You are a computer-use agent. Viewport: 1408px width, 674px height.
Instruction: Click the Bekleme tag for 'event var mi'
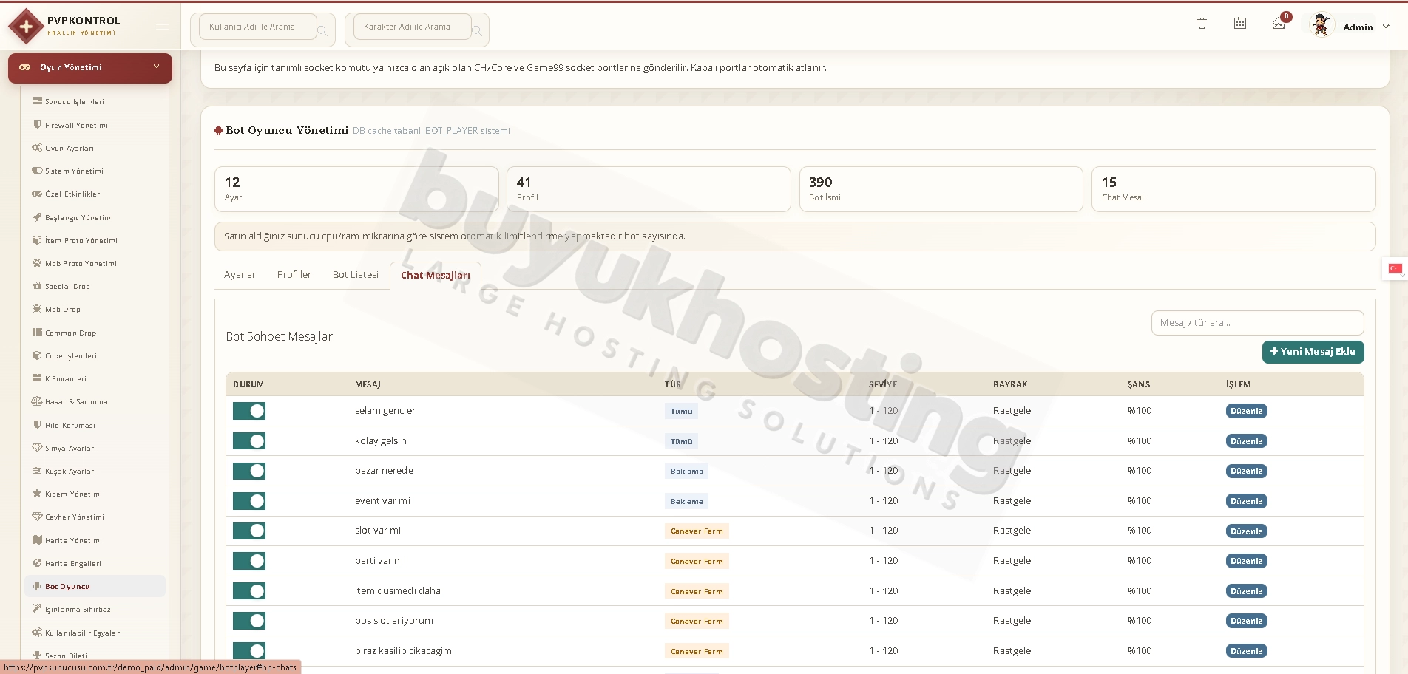(x=686, y=501)
